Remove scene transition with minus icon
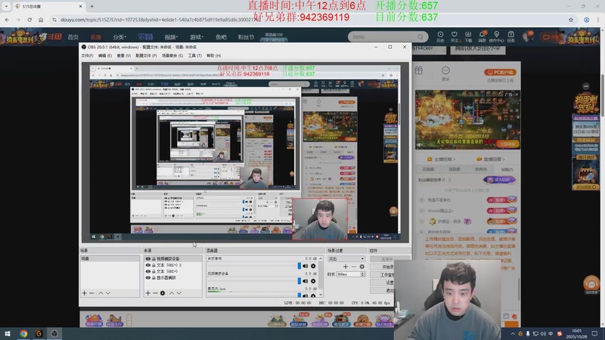The height and width of the screenshot is (340, 605). pos(353,267)
